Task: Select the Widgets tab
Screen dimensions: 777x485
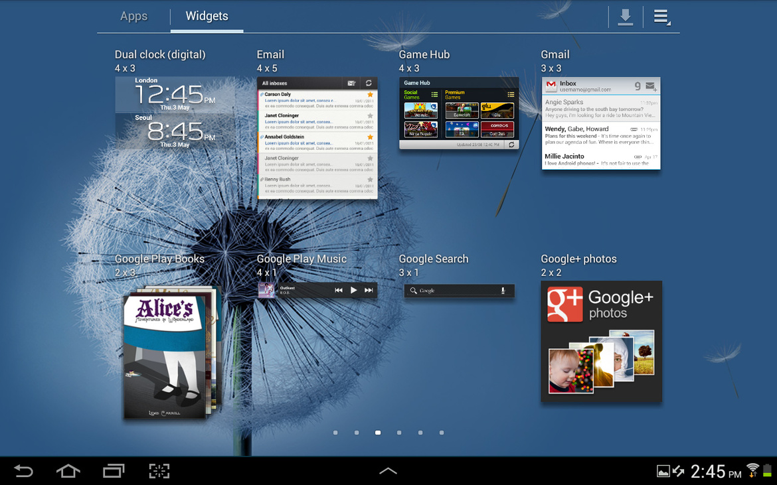Action: [207, 16]
